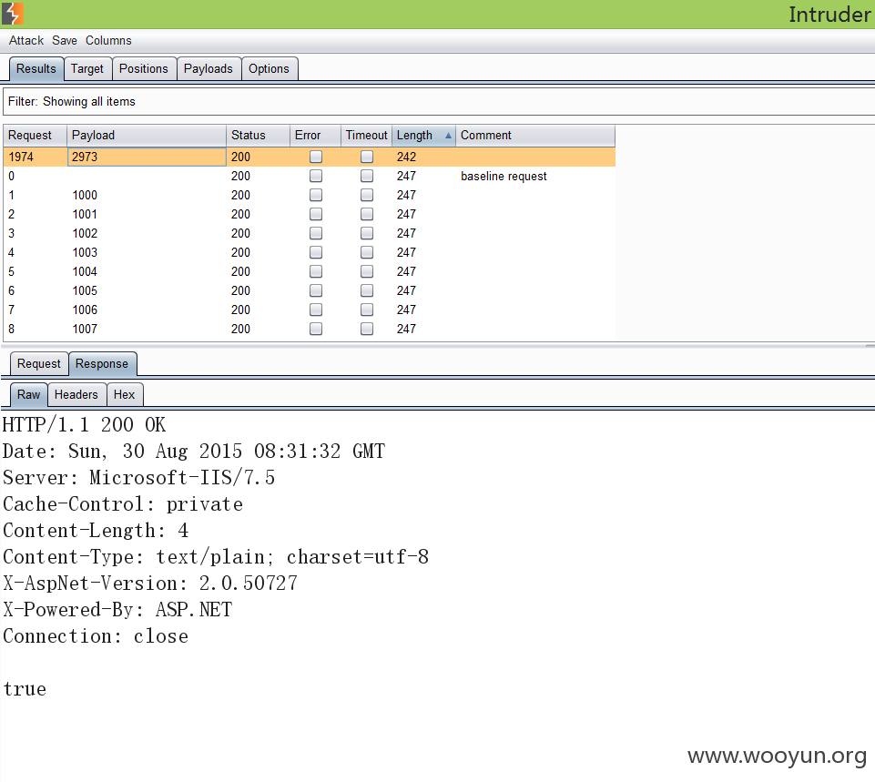Toggle Error checkbox for payload 1006 row
The width and height of the screenshot is (875, 782).
pyautogui.click(x=316, y=310)
